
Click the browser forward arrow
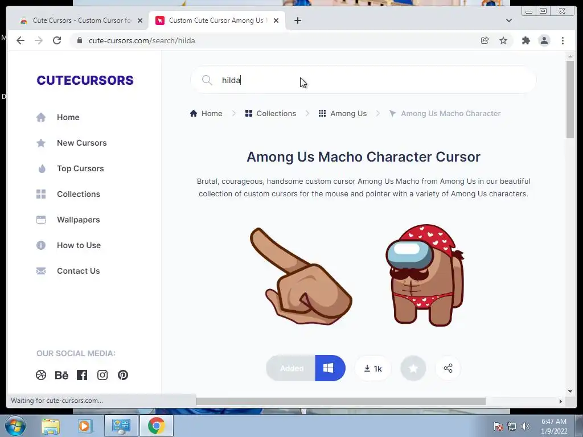click(39, 40)
